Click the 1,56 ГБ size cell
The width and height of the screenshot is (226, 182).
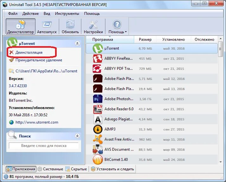click(145, 99)
